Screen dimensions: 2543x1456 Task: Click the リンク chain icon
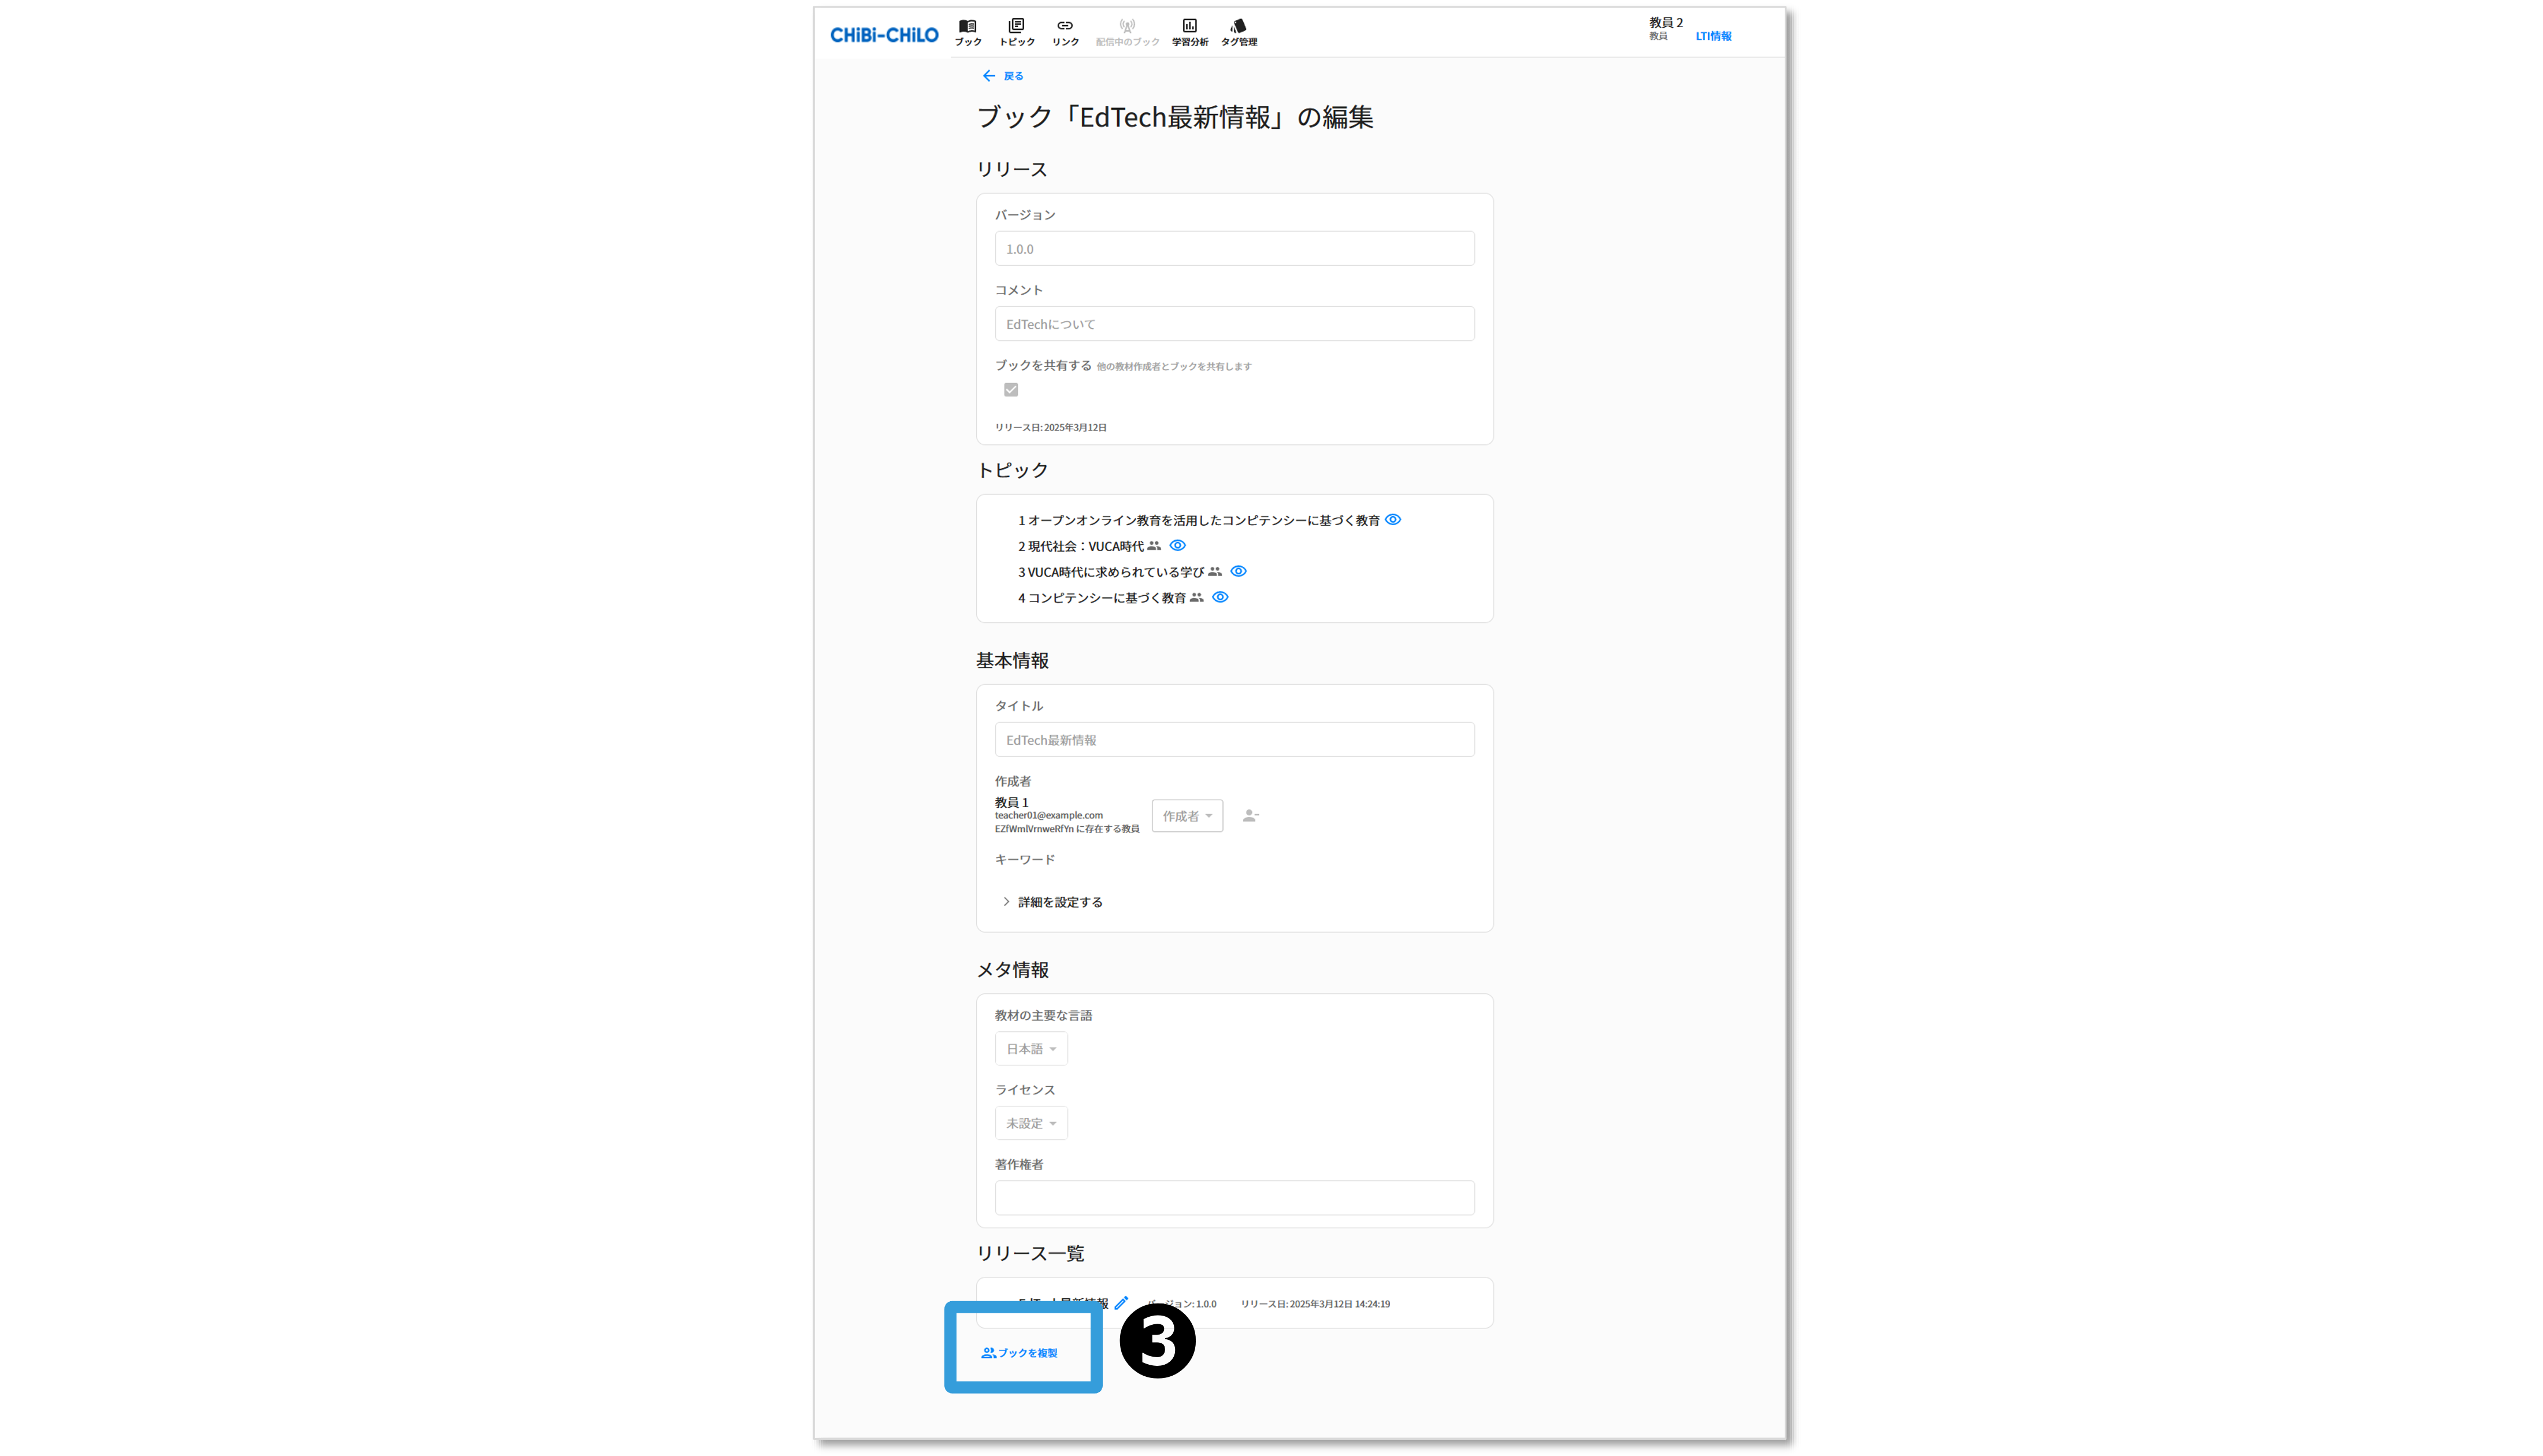1065,32
